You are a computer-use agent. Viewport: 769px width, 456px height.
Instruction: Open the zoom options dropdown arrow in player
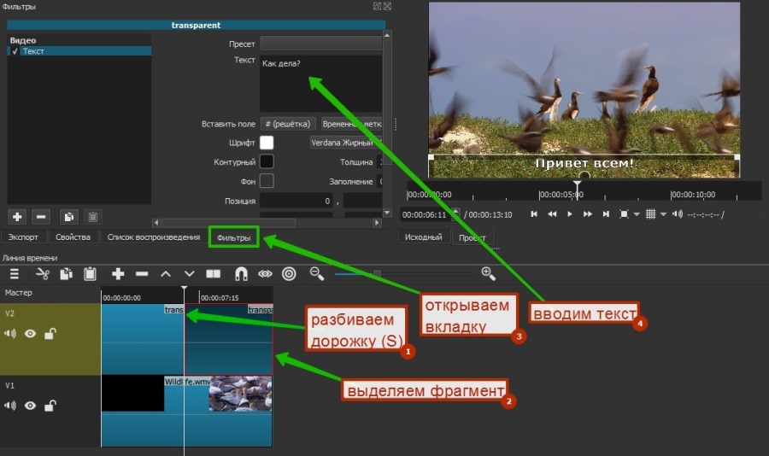coord(637,214)
